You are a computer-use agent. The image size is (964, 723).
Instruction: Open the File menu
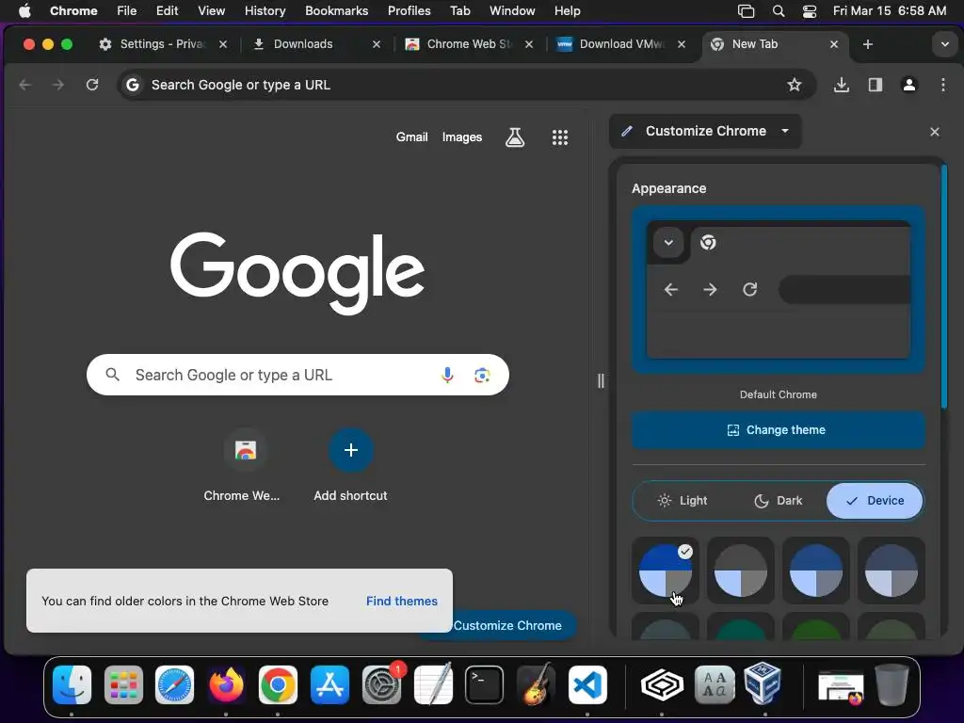tap(127, 11)
